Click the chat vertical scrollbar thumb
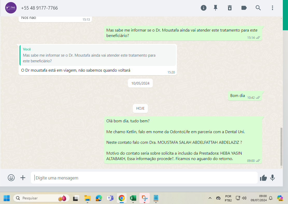This screenshot has height=204, width=288. tap(281, 147)
